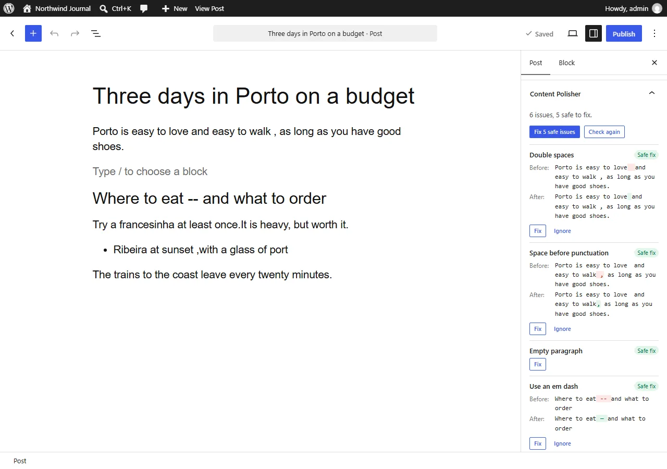Image resolution: width=667 pixels, height=469 pixels.
Task: Click Fix 5 safe issues button
Action: tap(554, 132)
